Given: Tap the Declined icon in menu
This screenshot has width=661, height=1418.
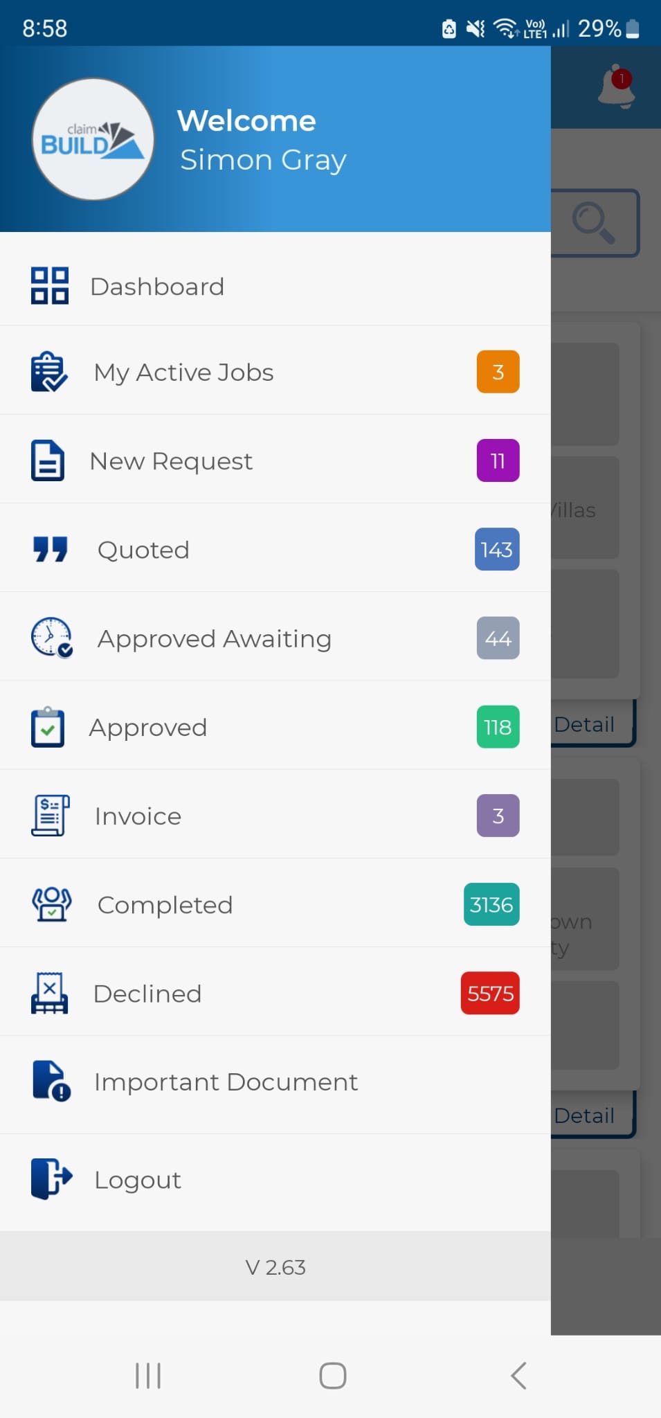Looking at the screenshot, I should (49, 993).
